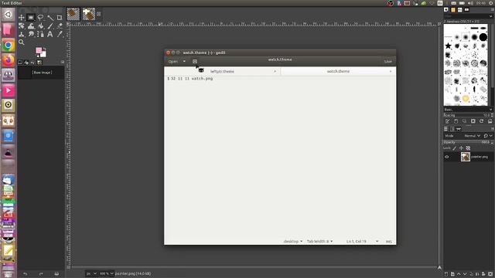Toggle lock position and size for layer
This screenshot has height=278, width=495.
coord(461,147)
